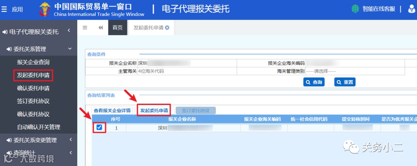This screenshot has width=417, height=166.
Task: Click the double left arrow tab scroller
Action: 100,28
